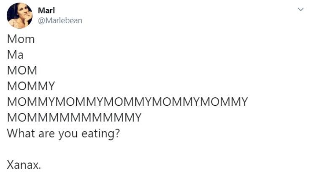Click the 'What are you eating?' text
The width and height of the screenshot is (311, 175).
click(x=63, y=133)
